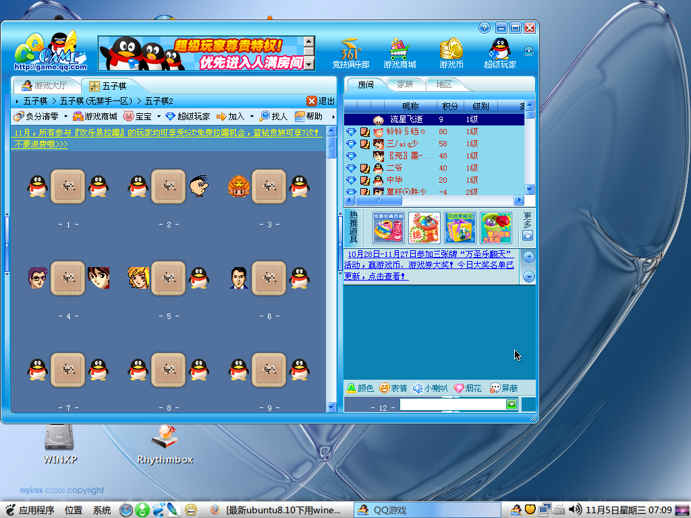Image resolution: width=691 pixels, height=518 pixels.
Task: Open 应用程序 menu in the panel
Action: (x=30, y=510)
